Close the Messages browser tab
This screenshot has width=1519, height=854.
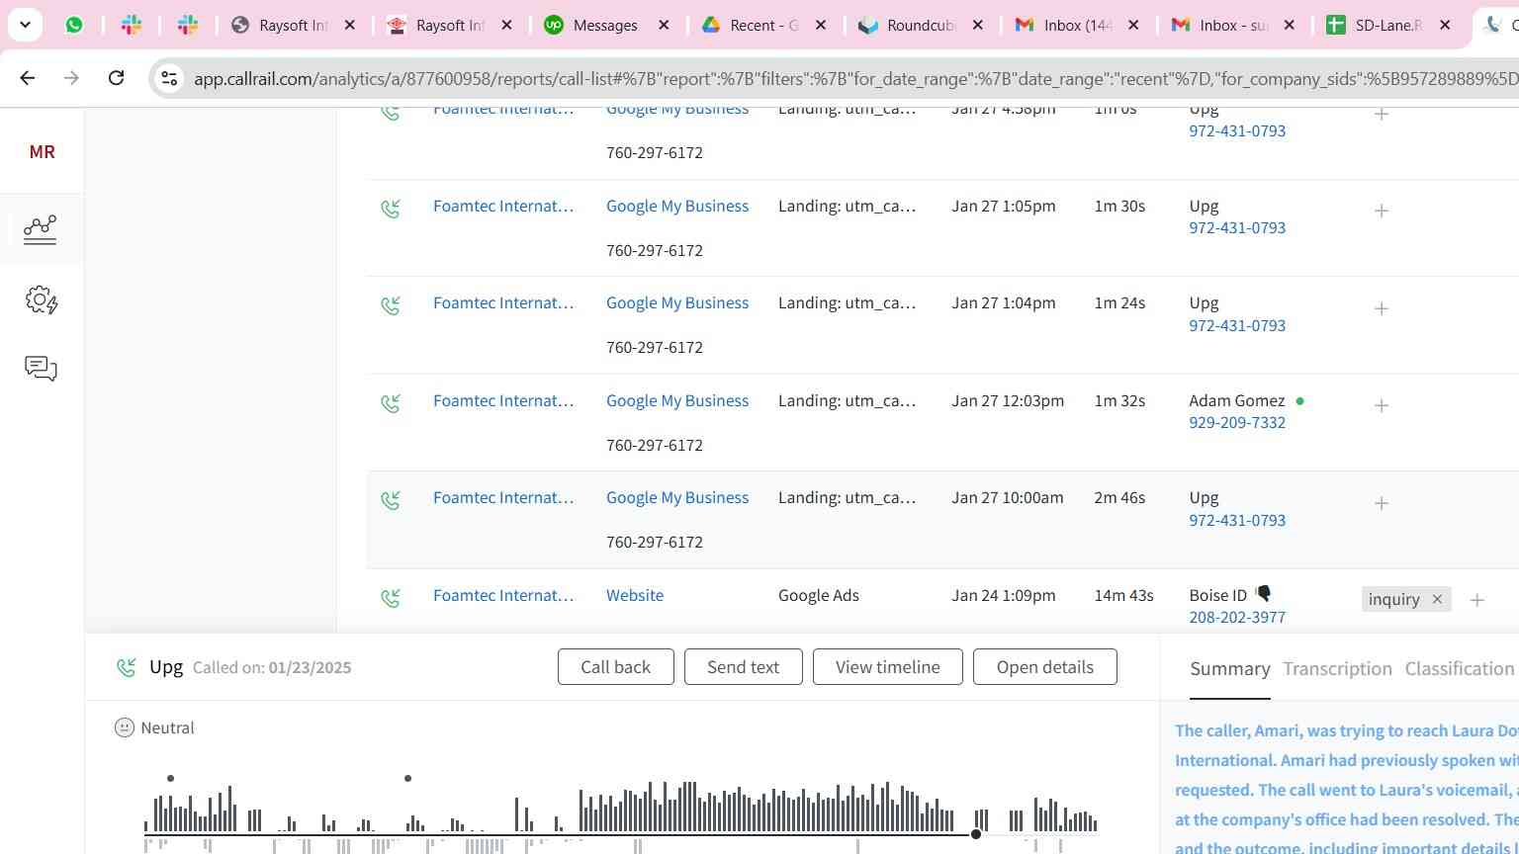tap(664, 25)
